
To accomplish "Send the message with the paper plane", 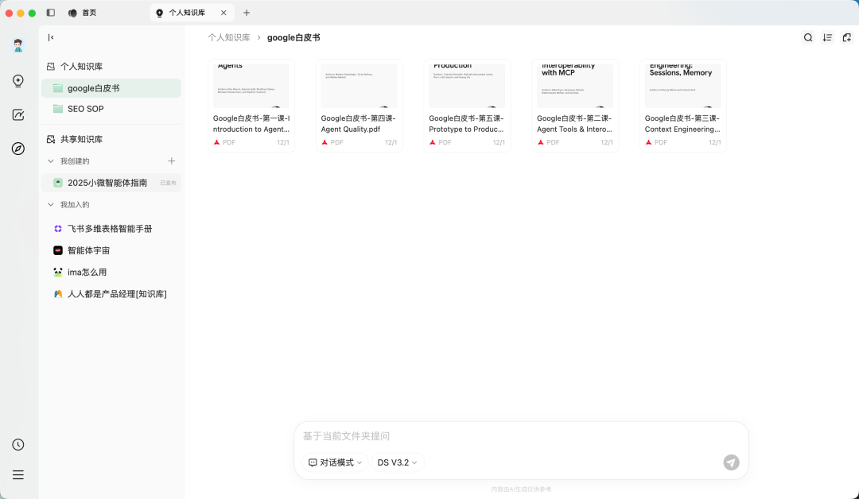I will [731, 462].
